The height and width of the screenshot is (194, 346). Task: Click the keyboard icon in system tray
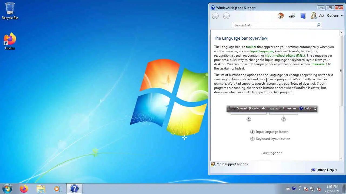[x=288, y=189]
